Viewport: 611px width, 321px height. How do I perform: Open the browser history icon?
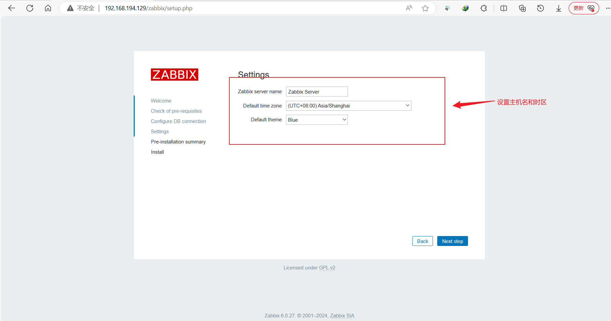tap(540, 8)
